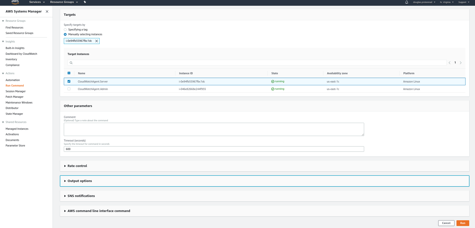This screenshot has width=475, height=228.
Task: Navigate to Parameter Store
Action: click(x=15, y=145)
